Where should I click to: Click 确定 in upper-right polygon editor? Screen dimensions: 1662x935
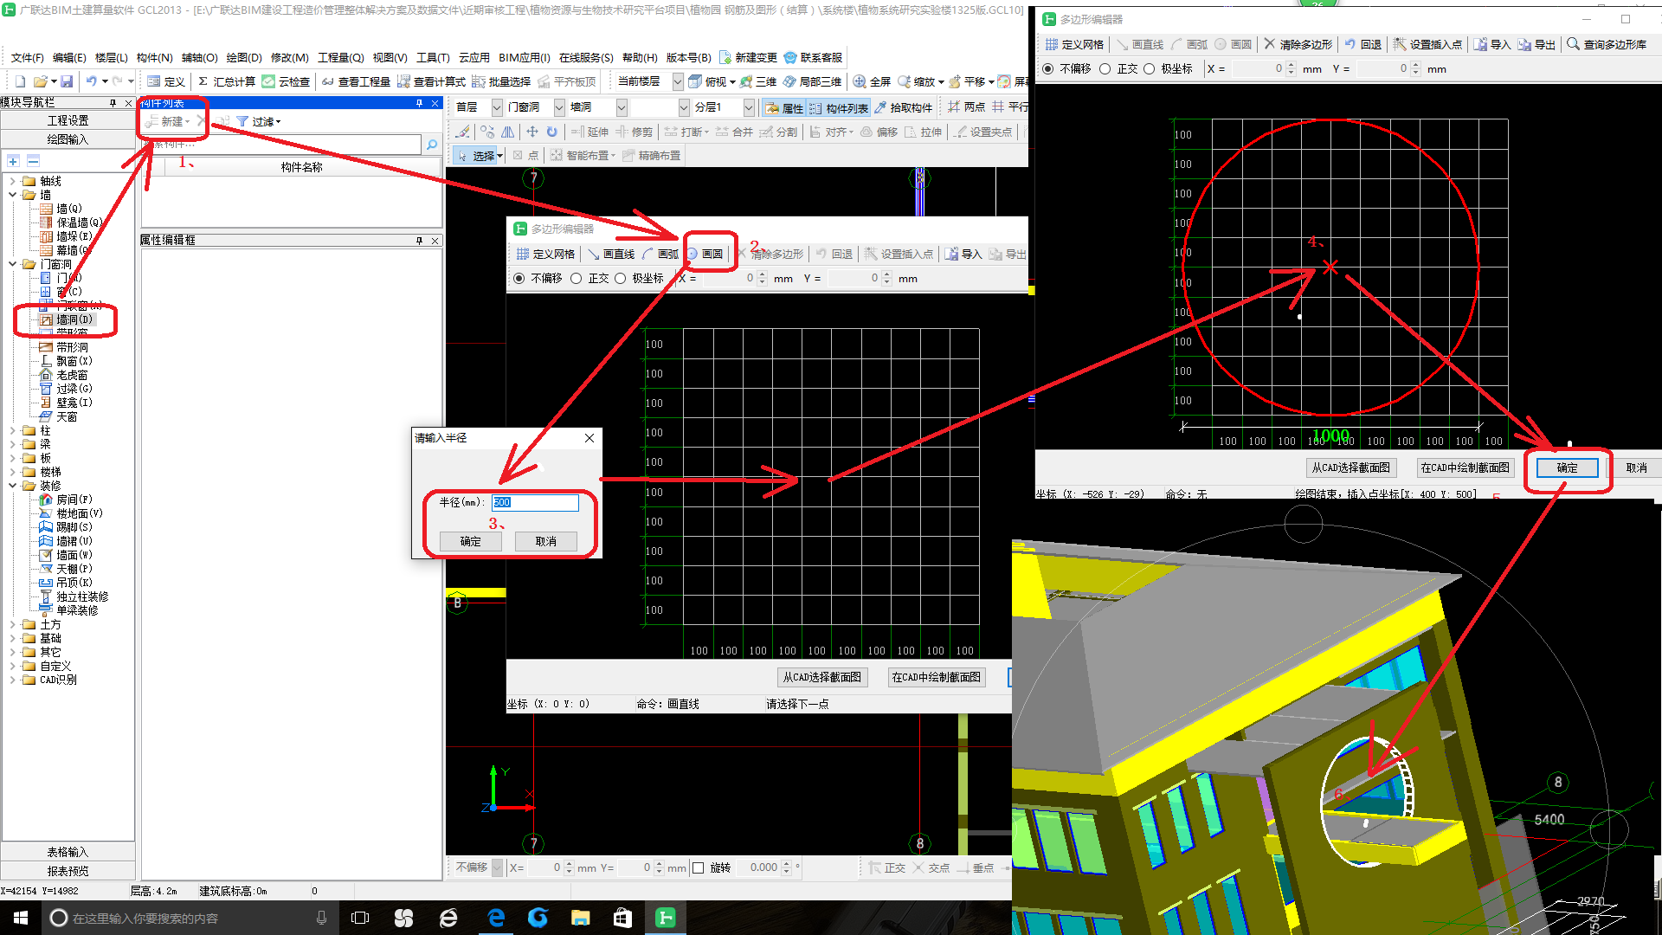point(1567,467)
